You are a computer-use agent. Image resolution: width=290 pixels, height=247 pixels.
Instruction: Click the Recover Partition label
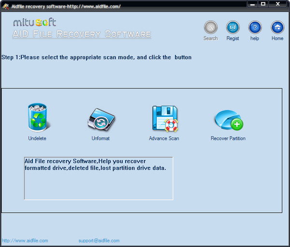pos(228,138)
